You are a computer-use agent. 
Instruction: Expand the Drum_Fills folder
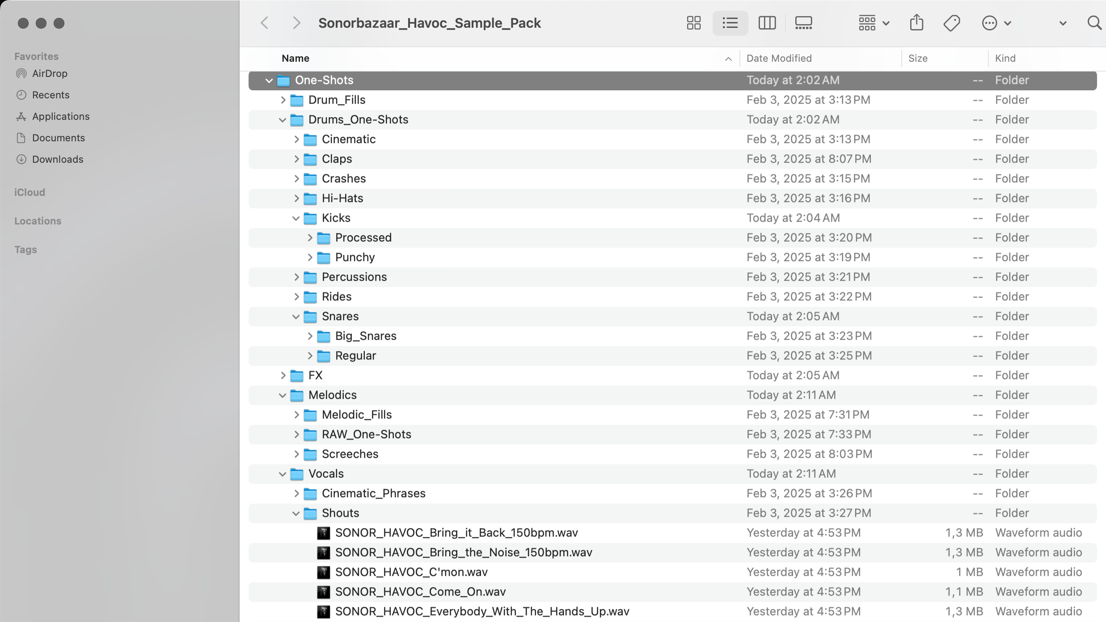283,100
